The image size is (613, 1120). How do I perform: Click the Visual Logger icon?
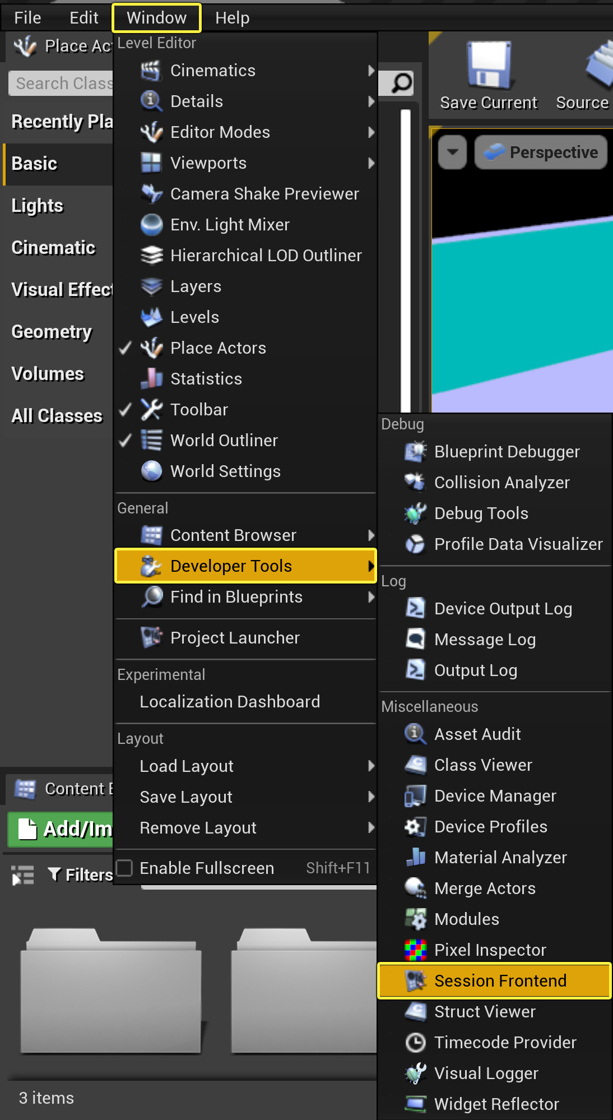(415, 1073)
